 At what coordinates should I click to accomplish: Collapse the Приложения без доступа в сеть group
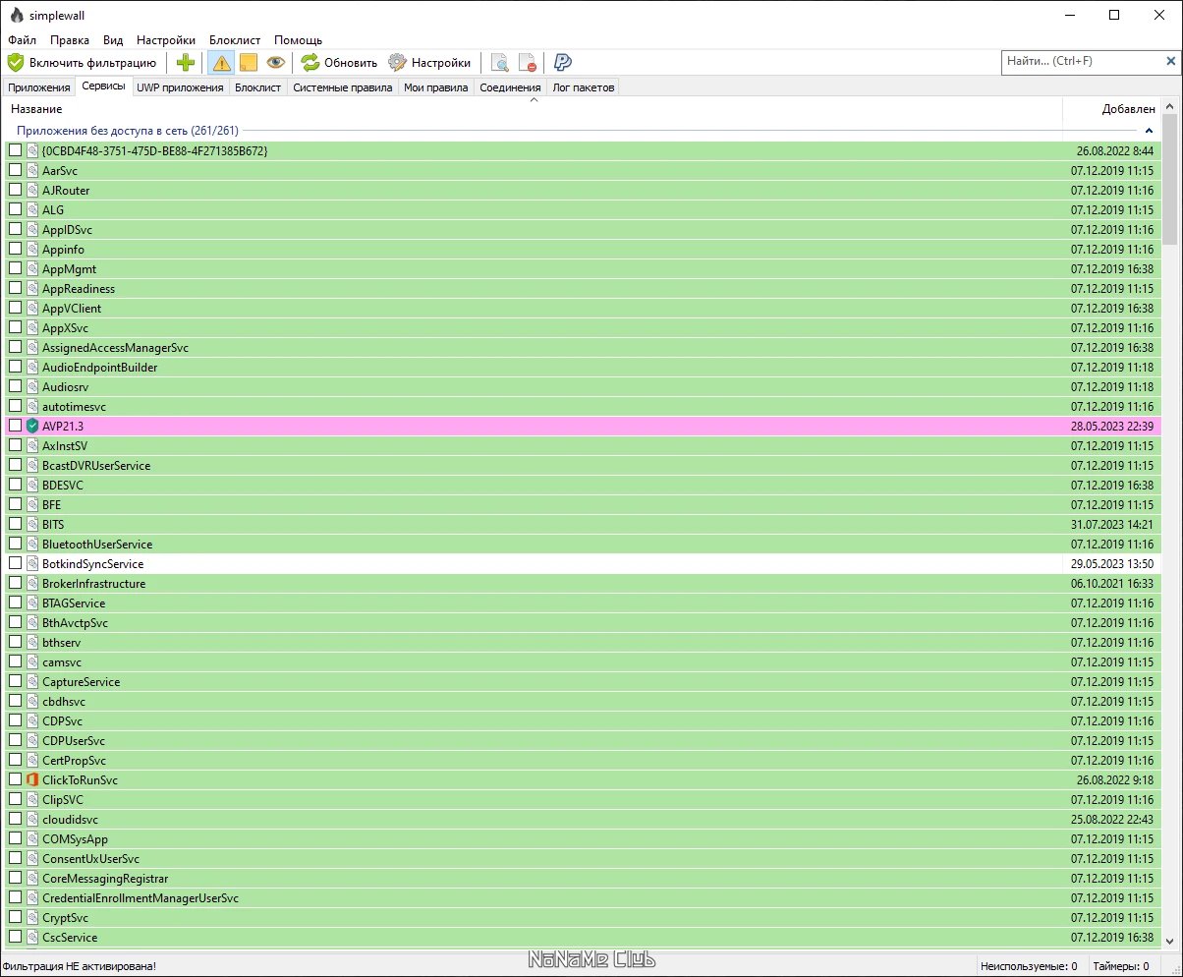(1149, 131)
